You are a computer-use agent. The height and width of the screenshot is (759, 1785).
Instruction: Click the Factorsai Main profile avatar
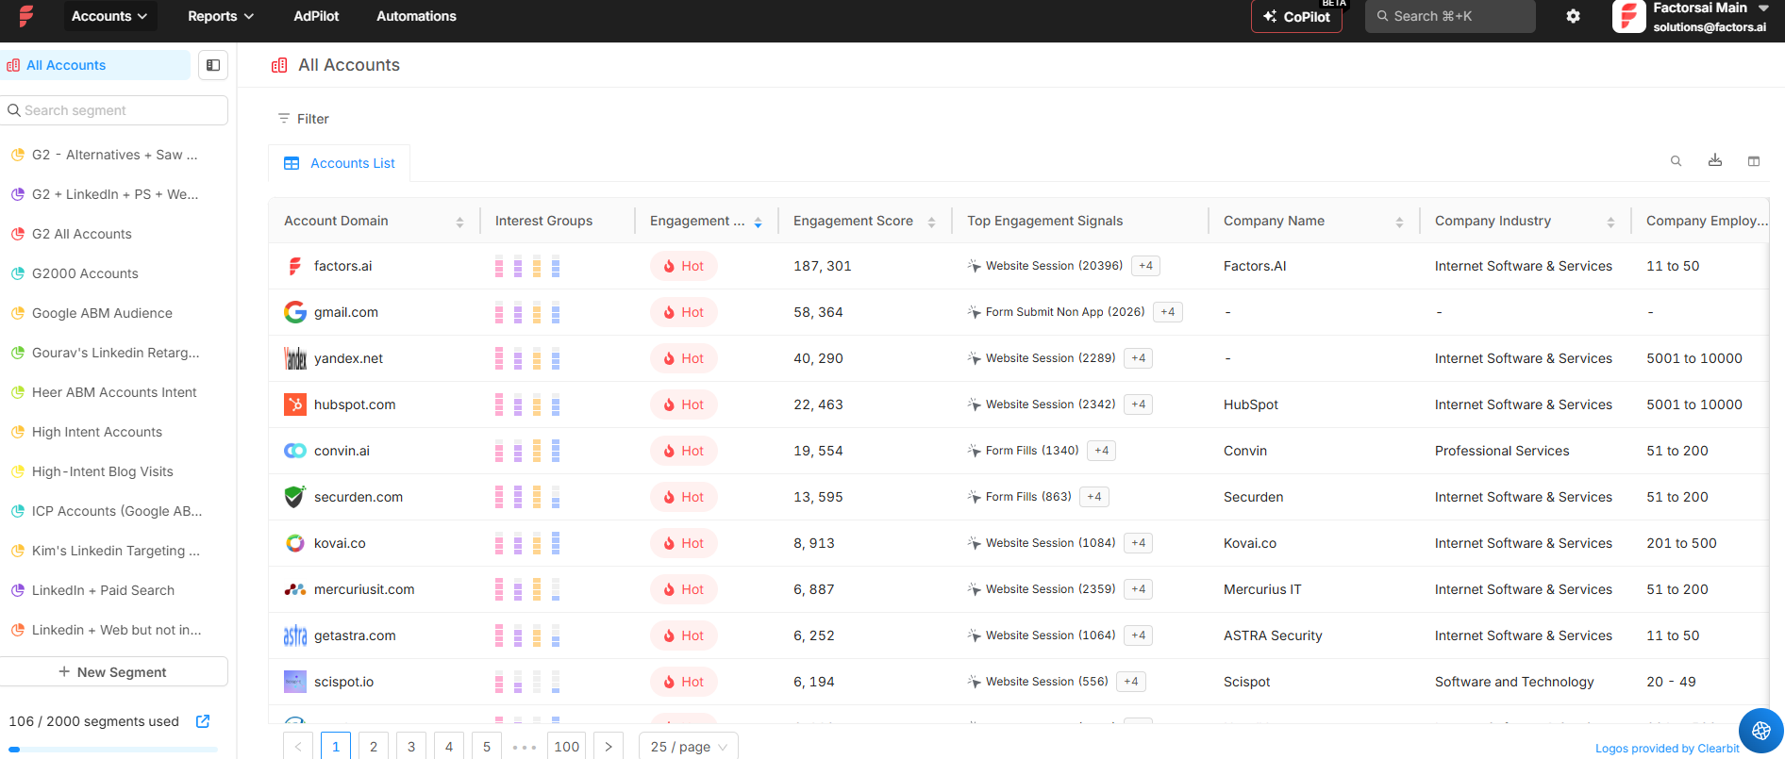click(1629, 16)
